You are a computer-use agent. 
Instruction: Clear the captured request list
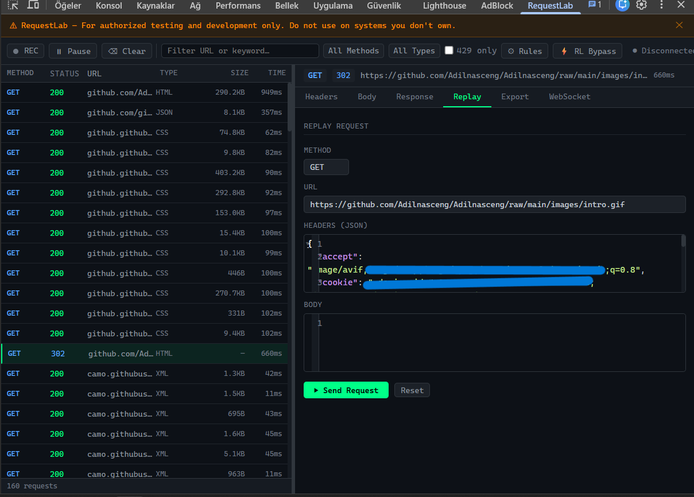126,51
